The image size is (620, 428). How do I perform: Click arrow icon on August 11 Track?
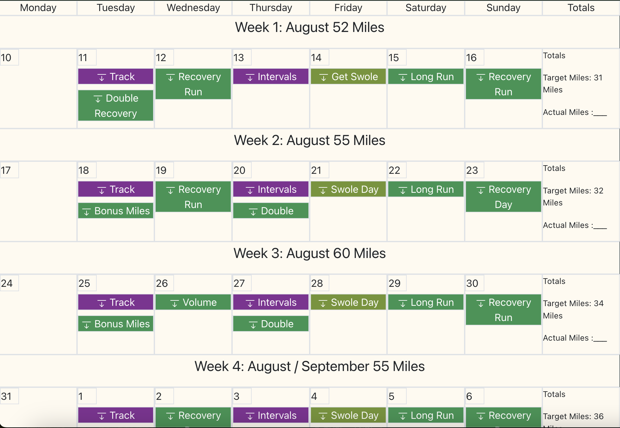click(x=101, y=77)
